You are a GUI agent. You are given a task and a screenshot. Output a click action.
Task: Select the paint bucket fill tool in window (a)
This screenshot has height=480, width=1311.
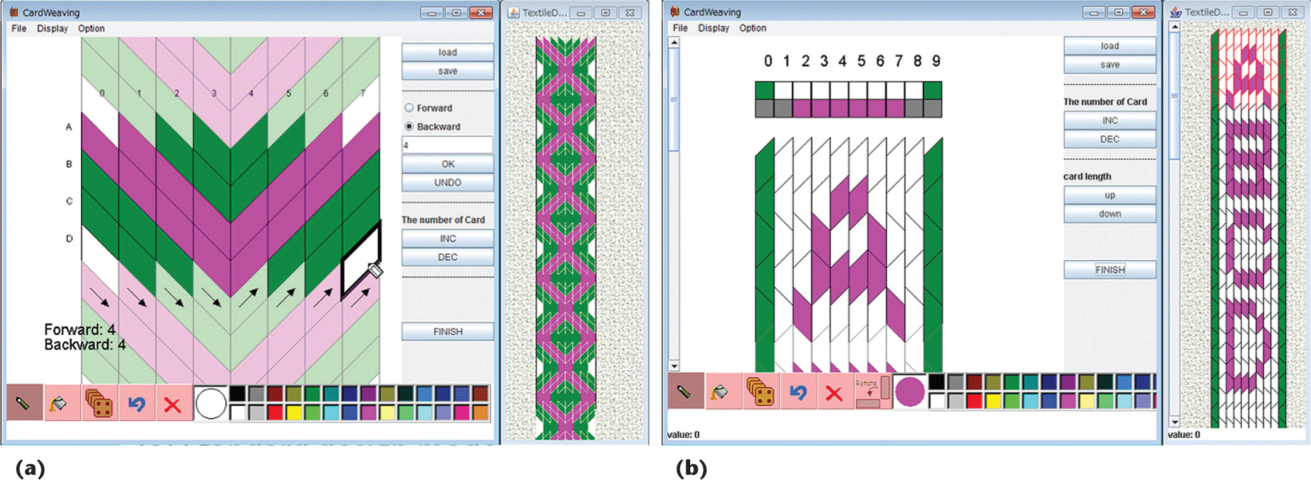(62, 402)
